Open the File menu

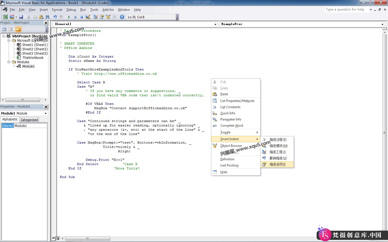pos(12,10)
